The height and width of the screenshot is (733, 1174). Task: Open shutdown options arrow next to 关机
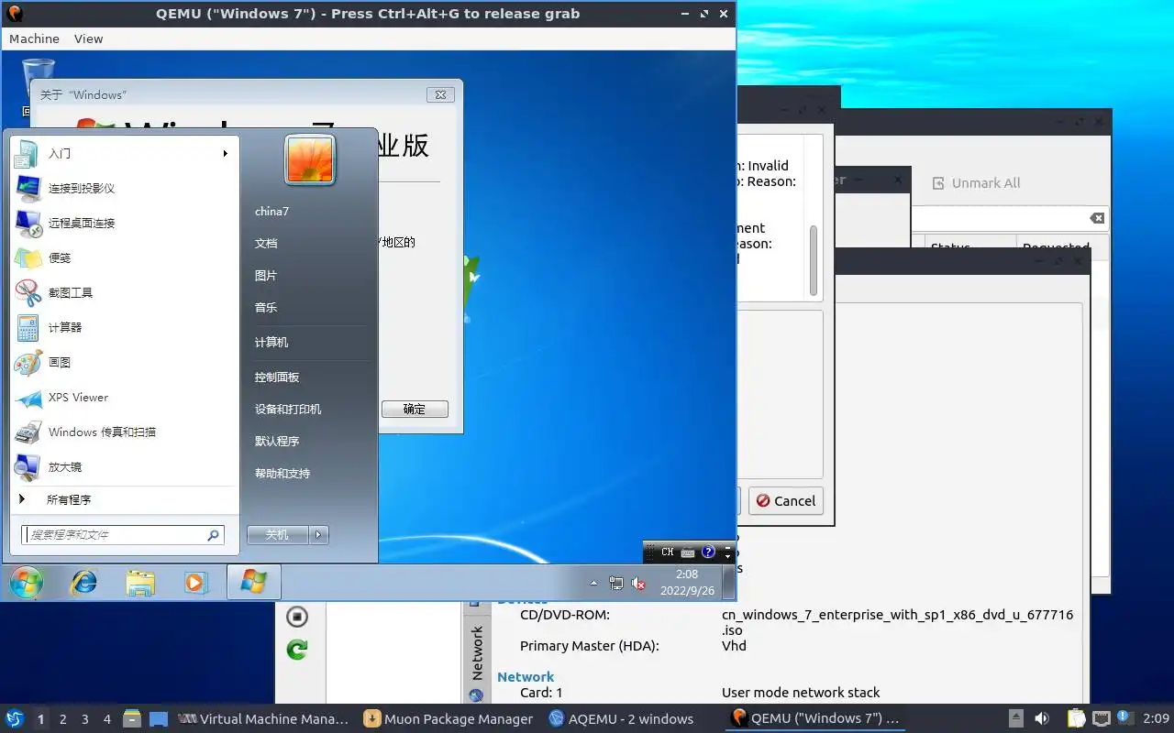(x=318, y=534)
